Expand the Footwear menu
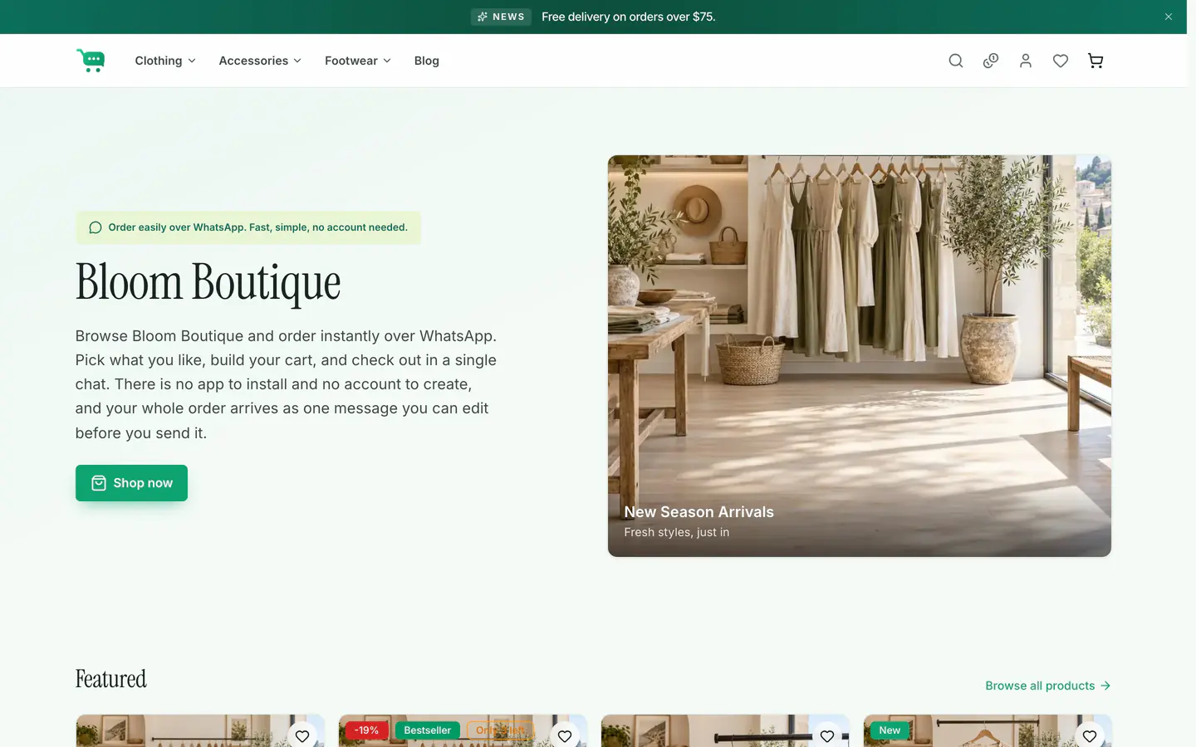The height and width of the screenshot is (747, 1196). [358, 61]
